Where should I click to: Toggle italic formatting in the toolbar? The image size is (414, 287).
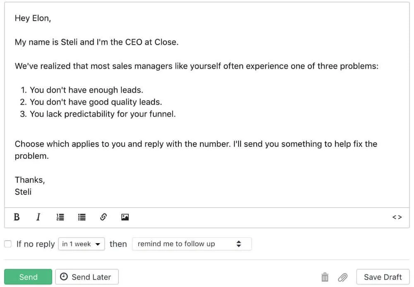click(38, 217)
